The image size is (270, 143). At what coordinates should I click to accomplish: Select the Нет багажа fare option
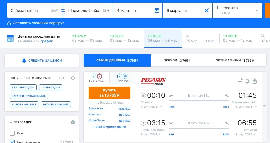(x=97, y=78)
